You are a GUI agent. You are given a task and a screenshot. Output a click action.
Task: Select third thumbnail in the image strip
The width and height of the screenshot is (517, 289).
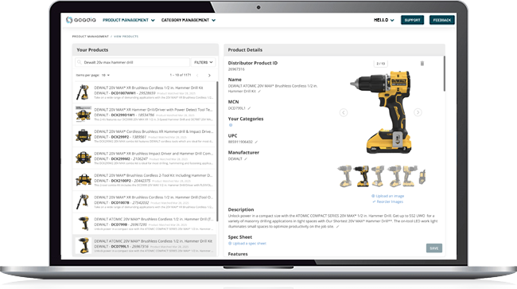(378, 176)
